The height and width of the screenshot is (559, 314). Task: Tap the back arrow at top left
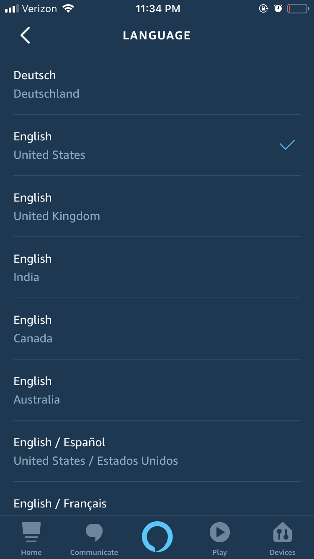coord(25,35)
